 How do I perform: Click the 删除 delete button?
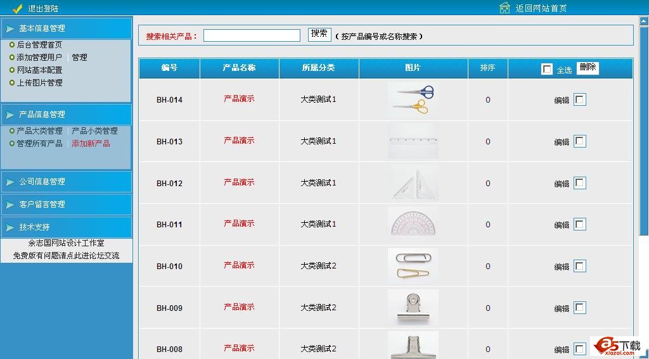(x=588, y=68)
